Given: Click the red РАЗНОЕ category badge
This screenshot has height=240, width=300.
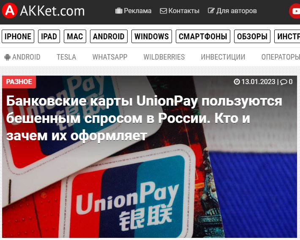Looking at the screenshot, I should click(x=19, y=82).
